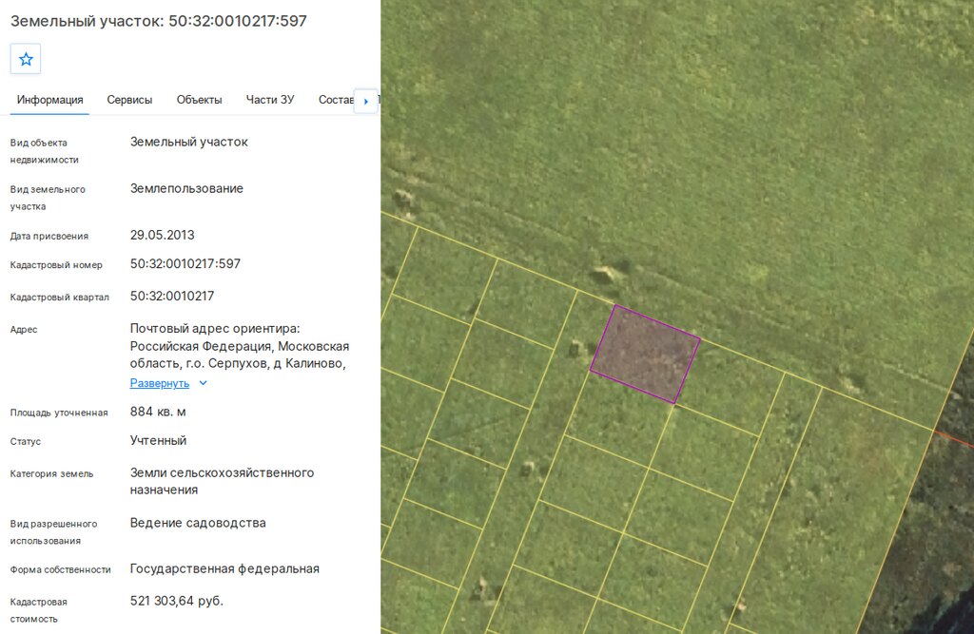
Task: Click the area value 884 кв. м
Action: (158, 412)
